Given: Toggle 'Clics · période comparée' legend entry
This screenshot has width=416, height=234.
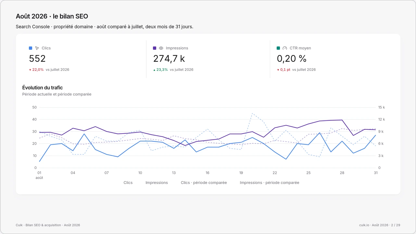Looking at the screenshot, I should 204,183.
